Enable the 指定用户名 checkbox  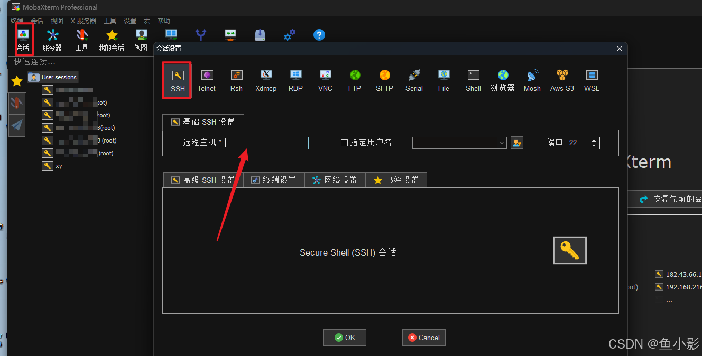coord(344,143)
